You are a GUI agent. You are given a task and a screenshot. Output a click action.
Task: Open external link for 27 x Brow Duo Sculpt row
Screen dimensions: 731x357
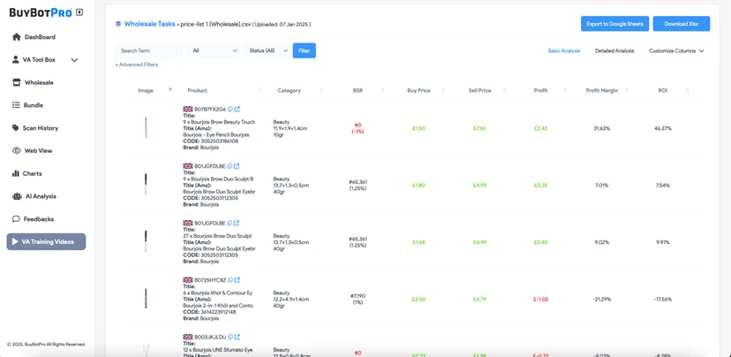click(237, 223)
